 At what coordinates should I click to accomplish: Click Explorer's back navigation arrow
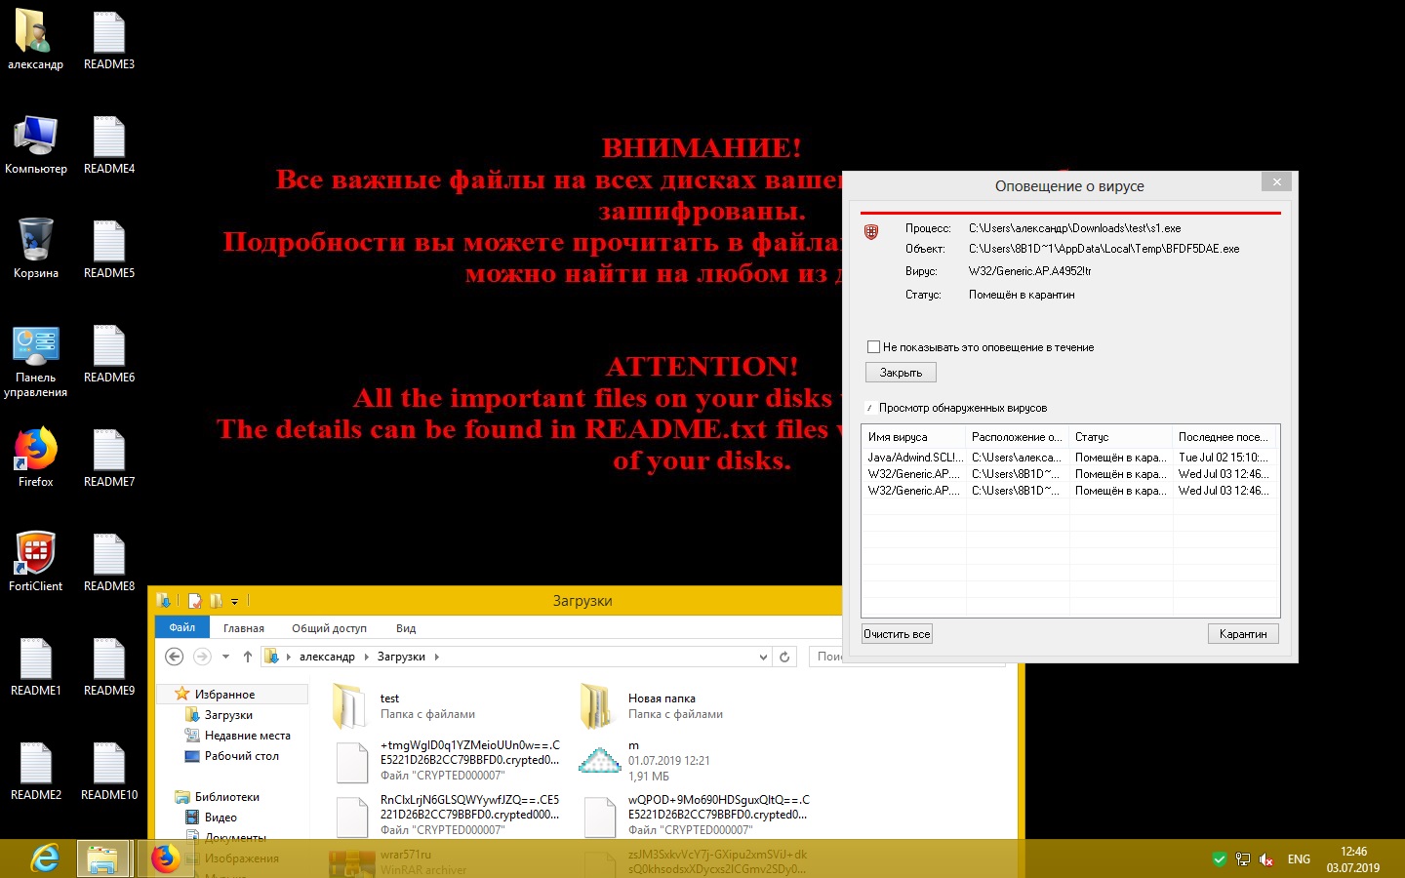click(175, 657)
